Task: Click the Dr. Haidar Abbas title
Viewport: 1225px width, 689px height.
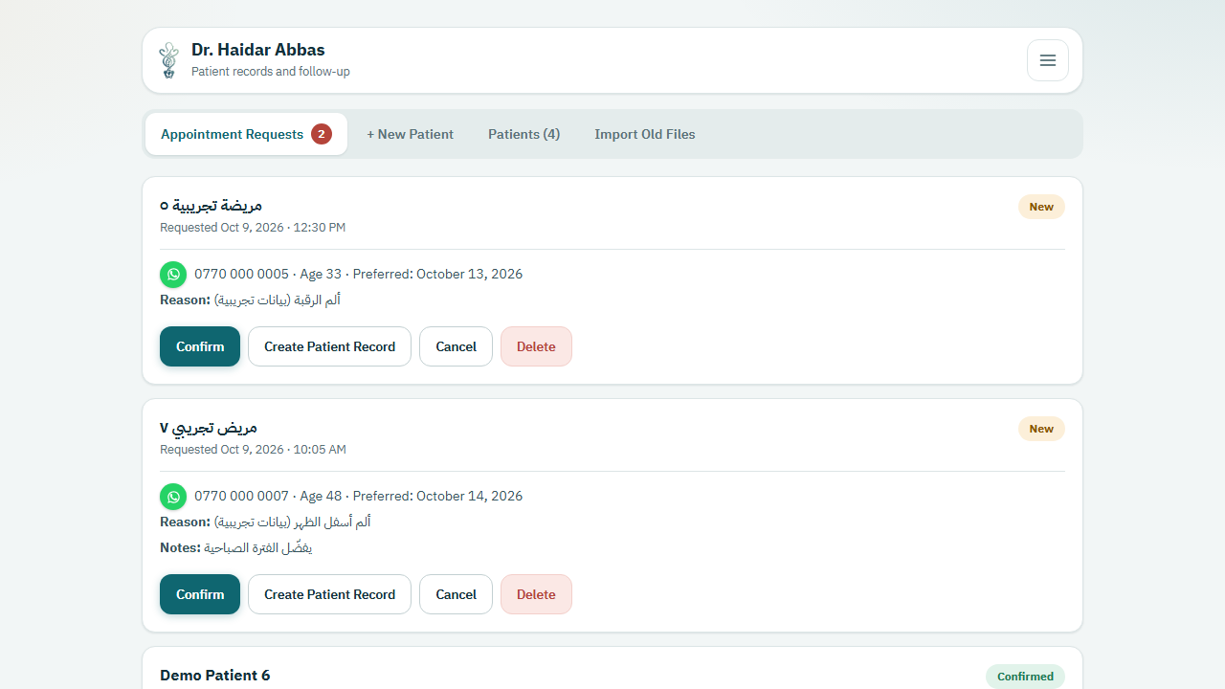Action: point(258,50)
